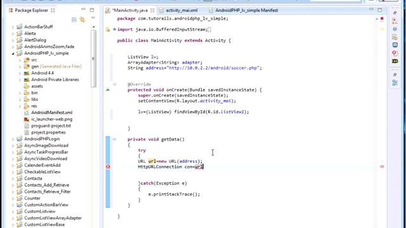Click the globe-shaped icon in right trim stack

click(395, 29)
